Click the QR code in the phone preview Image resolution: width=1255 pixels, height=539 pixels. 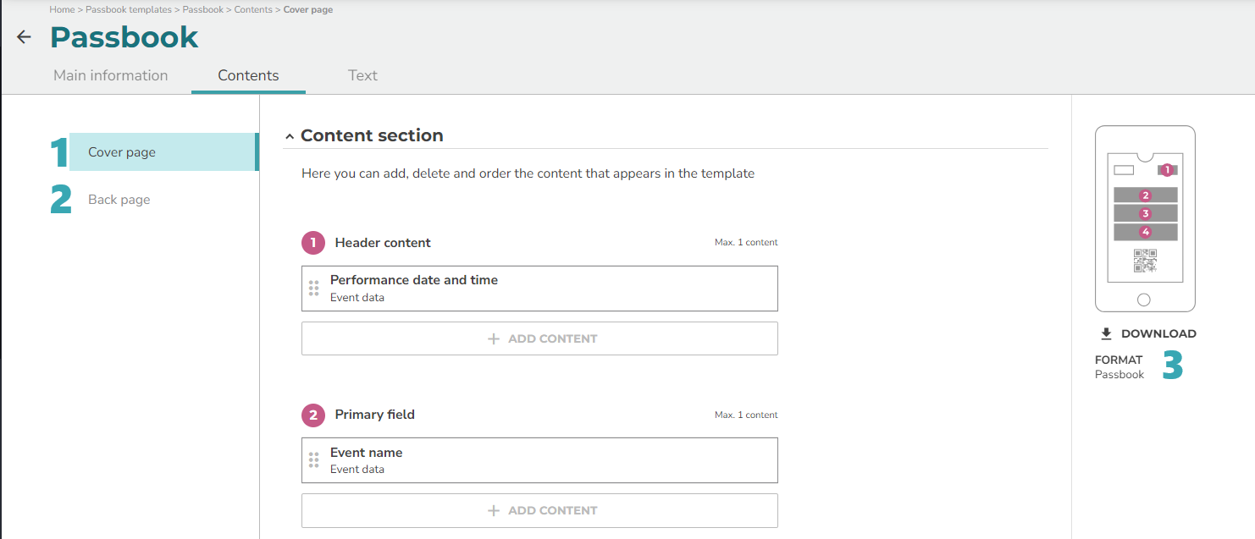pos(1145,261)
